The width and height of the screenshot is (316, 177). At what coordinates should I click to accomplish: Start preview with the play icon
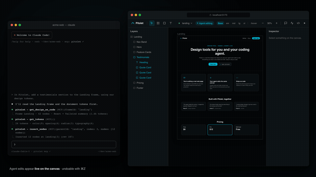point(304,23)
